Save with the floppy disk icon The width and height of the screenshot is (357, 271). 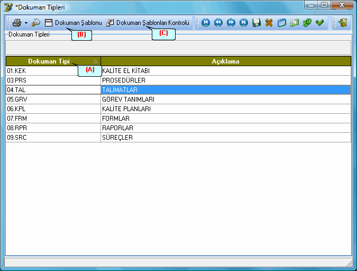click(x=257, y=23)
